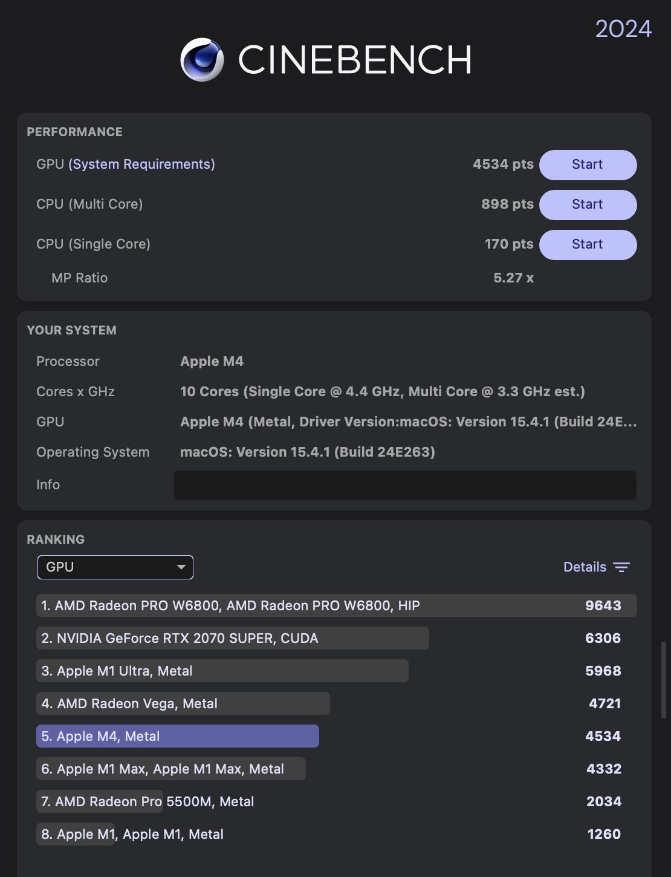
Task: Click the ranking list vertical scrollbar
Action: pyautogui.click(x=663, y=680)
